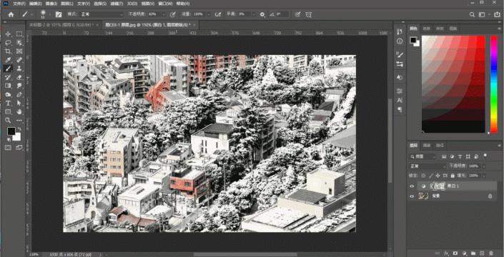Select the Brush tool in the left toolbar

(9, 69)
